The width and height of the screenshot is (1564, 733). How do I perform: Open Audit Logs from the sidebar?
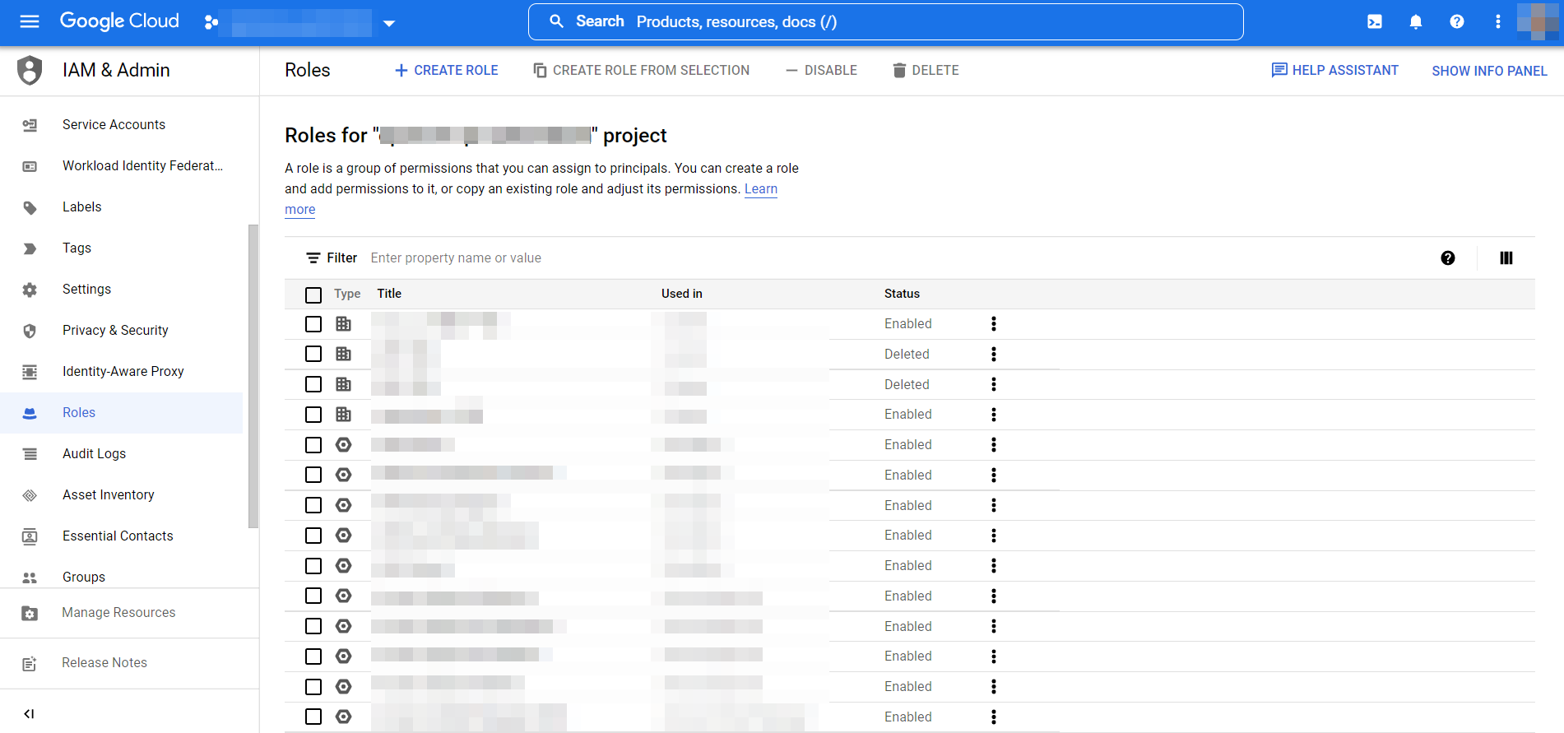tap(94, 454)
